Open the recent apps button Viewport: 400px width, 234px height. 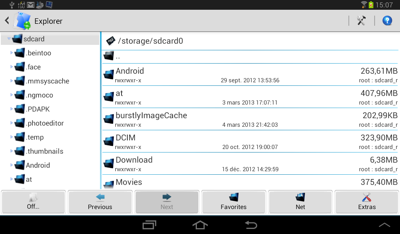coord(149,225)
